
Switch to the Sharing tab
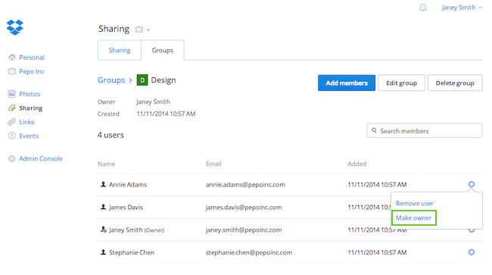point(120,50)
